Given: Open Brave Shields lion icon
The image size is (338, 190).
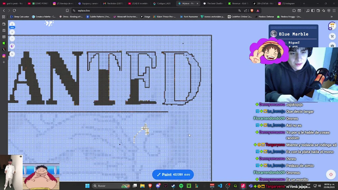Looking at the screenshot, I should (x=252, y=11).
